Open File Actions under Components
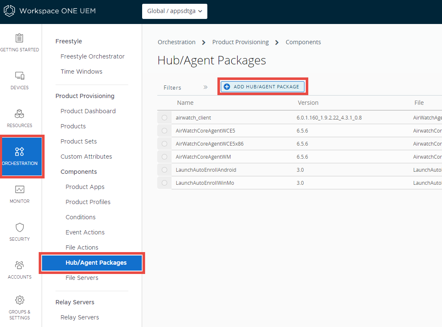This screenshot has height=327, width=442. 82,247
